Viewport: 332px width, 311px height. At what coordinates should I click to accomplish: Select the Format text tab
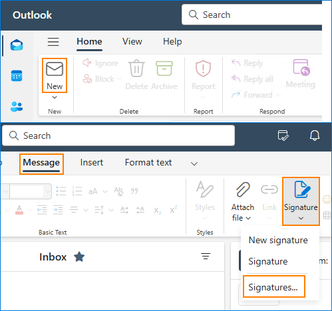(x=148, y=162)
